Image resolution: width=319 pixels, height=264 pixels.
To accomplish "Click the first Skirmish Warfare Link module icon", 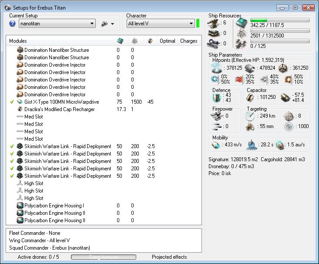I will (x=20, y=146).
